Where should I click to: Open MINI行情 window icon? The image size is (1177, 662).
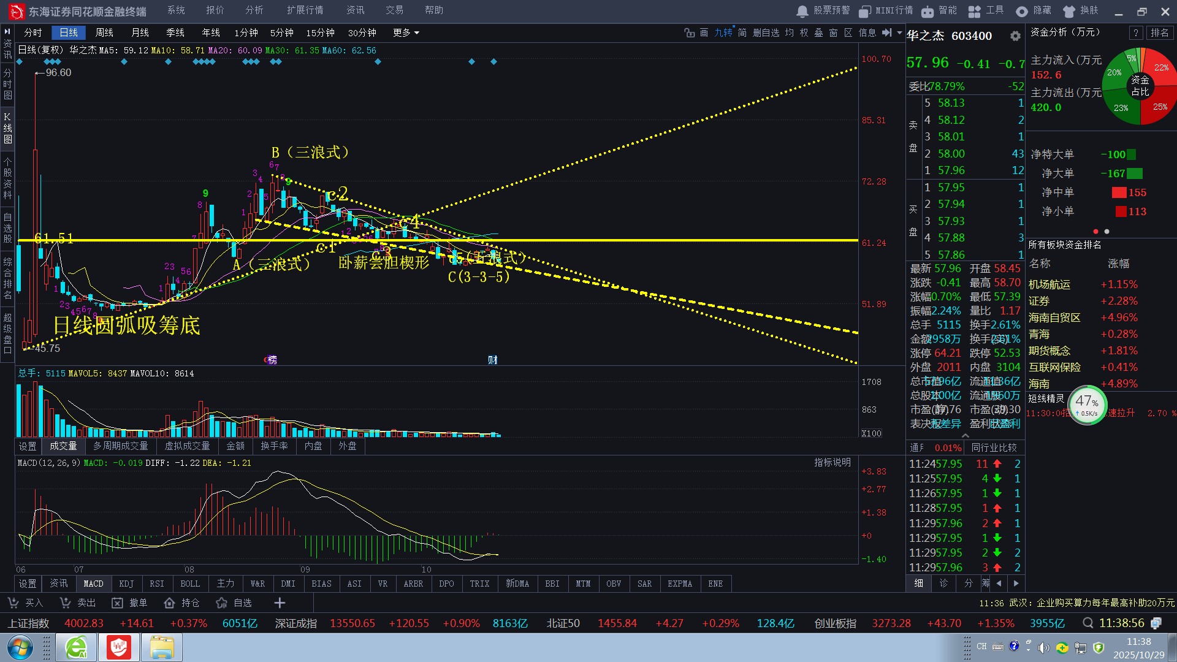coord(864,11)
